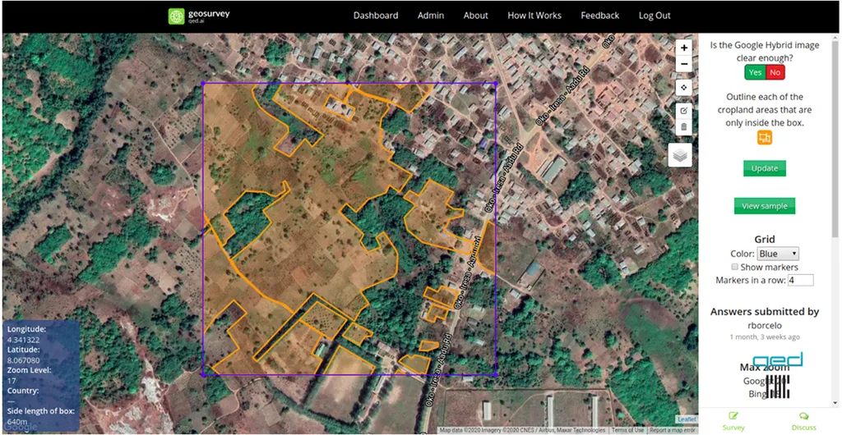Viewport: 842px width, 435px height.
Task: Enable Show markers checkbox
Action: [735, 267]
